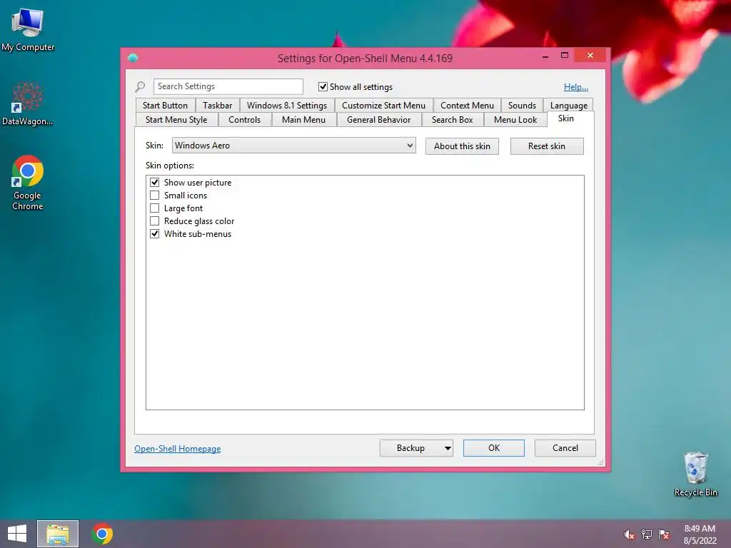Image resolution: width=731 pixels, height=548 pixels.
Task: Open the Help link
Action: (576, 86)
